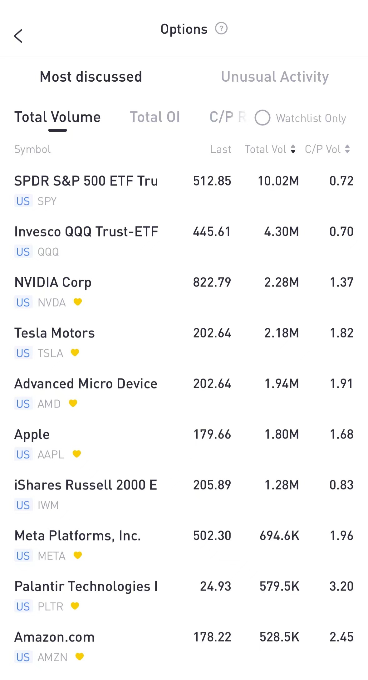Viewport: 368px width, 680px height.
Task: Sort by Total Vol column arrows
Action: [293, 149]
